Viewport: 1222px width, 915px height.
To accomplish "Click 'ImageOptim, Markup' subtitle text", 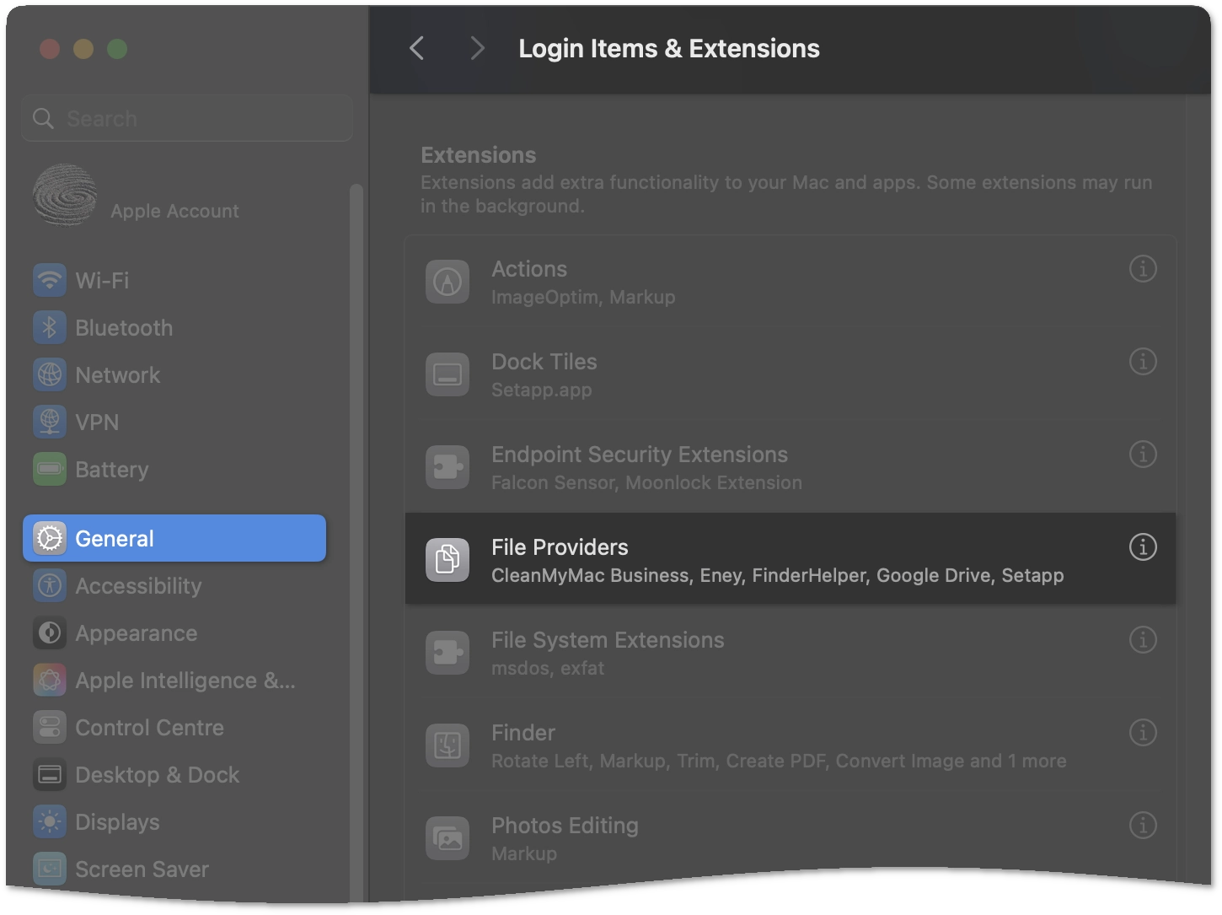I will tap(583, 297).
